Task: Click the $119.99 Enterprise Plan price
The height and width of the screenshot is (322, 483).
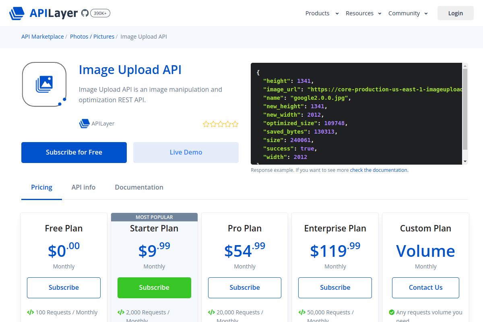Action: 335,250
